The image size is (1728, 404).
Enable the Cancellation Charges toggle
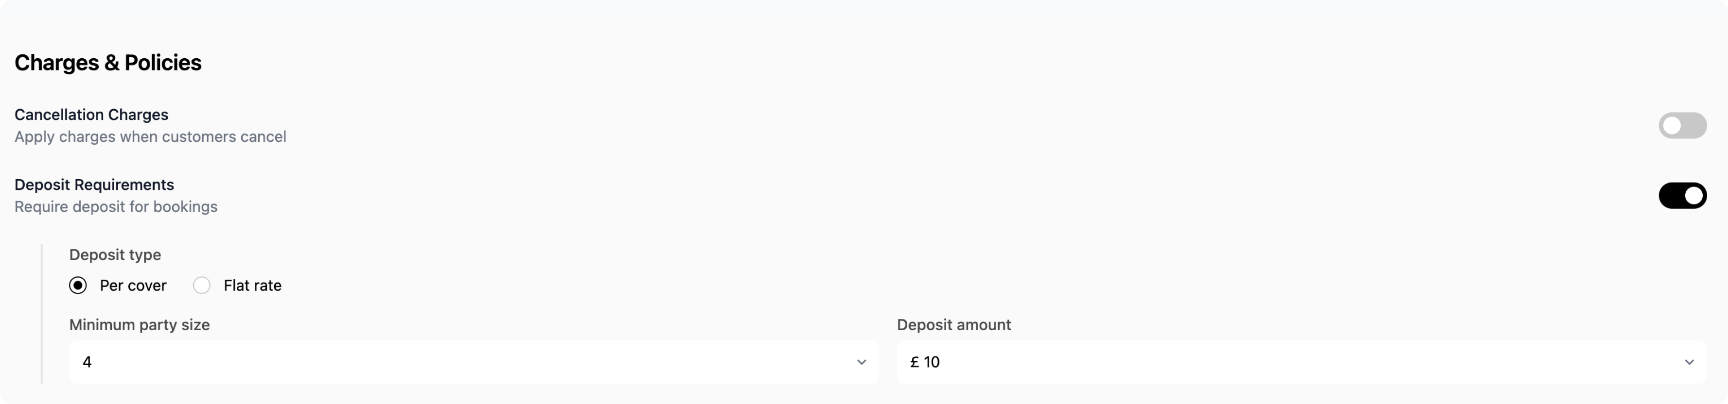coord(1682,125)
